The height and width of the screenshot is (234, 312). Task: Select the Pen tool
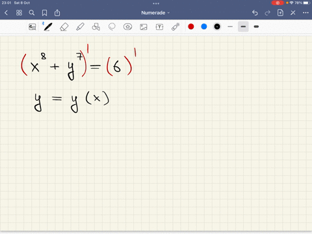coord(48,27)
